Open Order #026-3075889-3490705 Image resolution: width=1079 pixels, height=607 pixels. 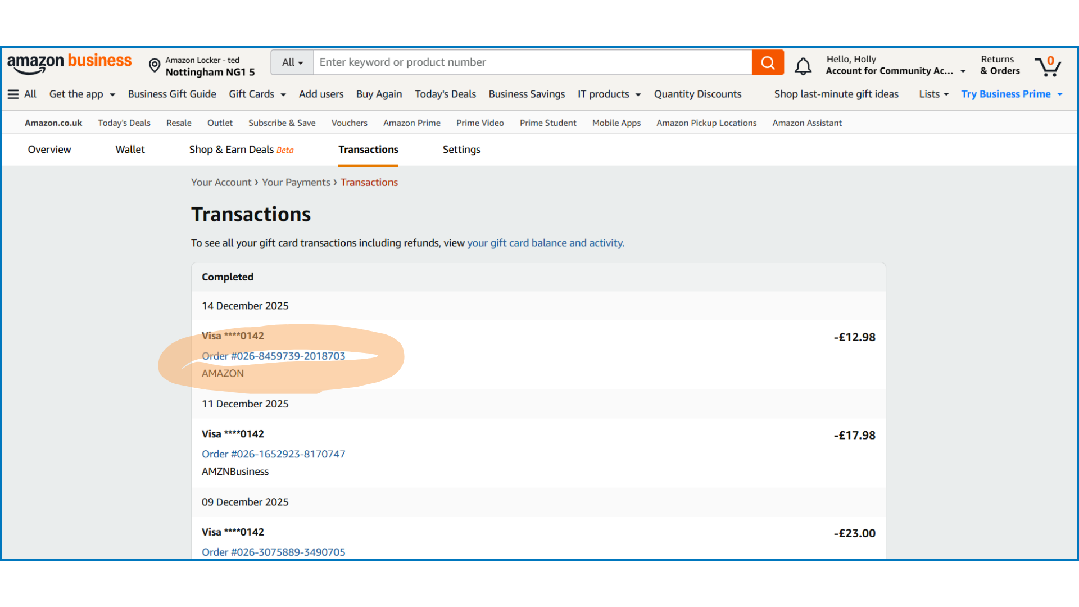(x=274, y=552)
